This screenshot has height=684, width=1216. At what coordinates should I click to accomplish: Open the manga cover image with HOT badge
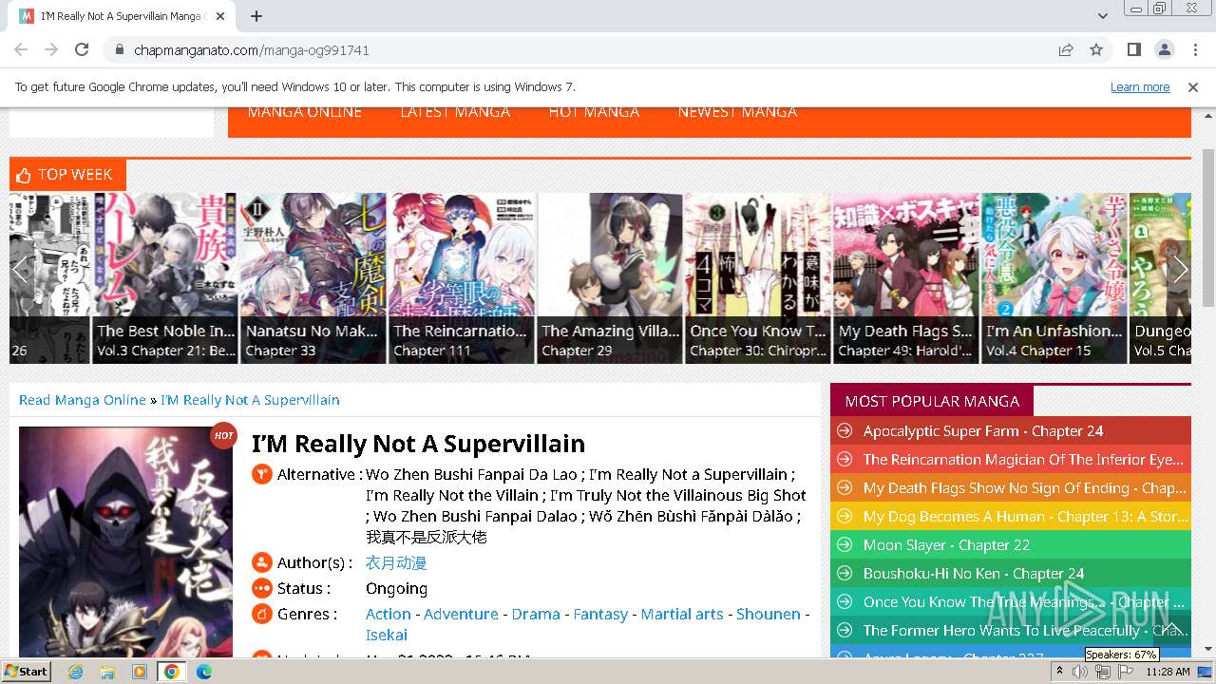tap(125, 541)
